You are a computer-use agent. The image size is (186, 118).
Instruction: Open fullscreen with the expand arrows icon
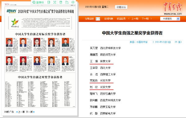(55, 2)
